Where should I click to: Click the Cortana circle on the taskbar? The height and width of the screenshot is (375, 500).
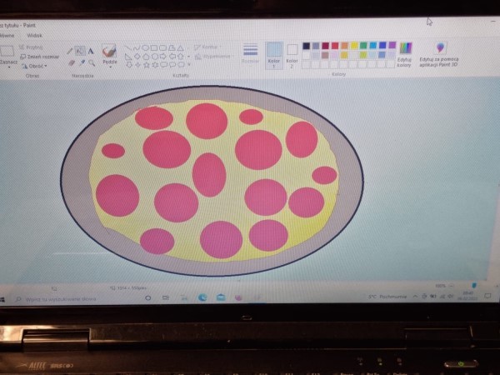point(148,298)
